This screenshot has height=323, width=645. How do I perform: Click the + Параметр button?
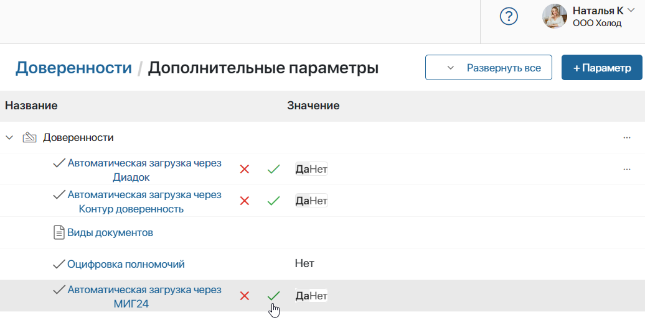point(603,68)
